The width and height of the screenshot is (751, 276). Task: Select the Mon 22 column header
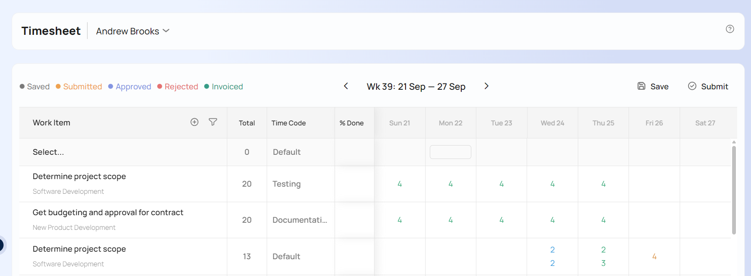[450, 123]
